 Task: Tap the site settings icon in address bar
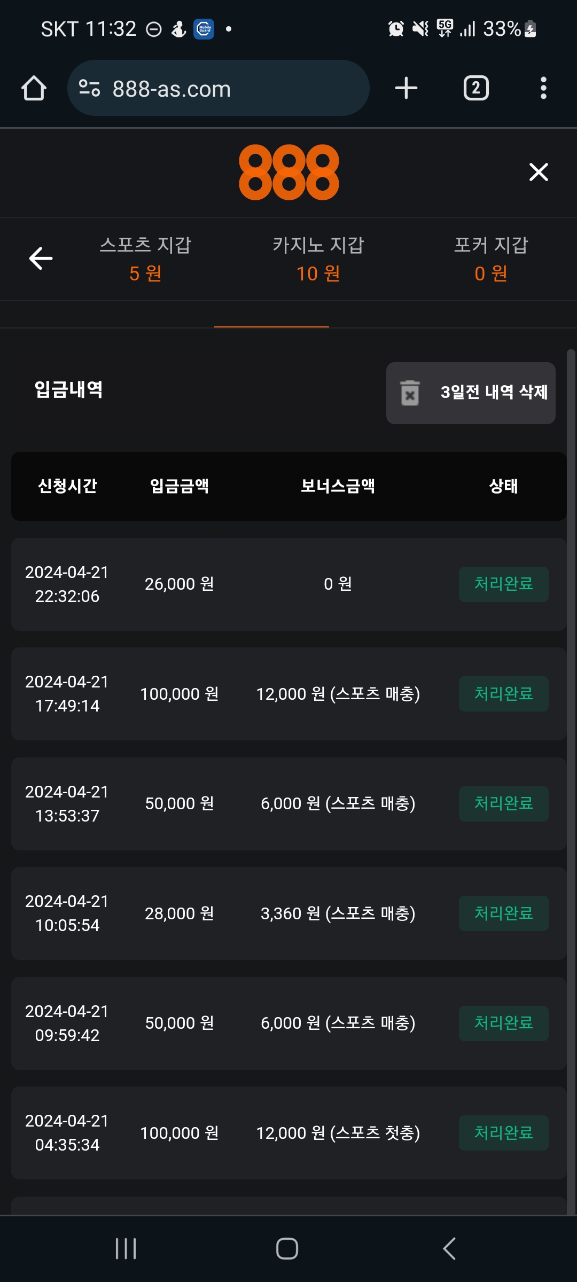89,88
